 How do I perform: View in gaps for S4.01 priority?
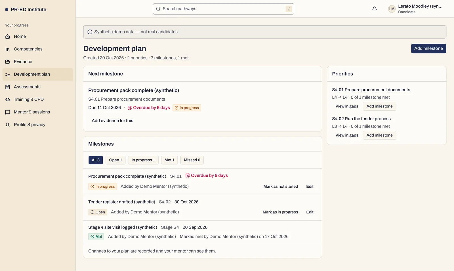coord(347,106)
